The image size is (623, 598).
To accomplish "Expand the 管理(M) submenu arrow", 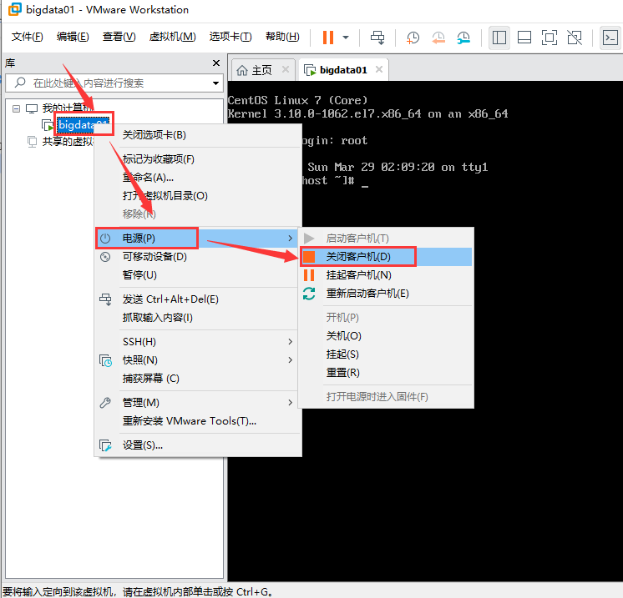I will (290, 402).
